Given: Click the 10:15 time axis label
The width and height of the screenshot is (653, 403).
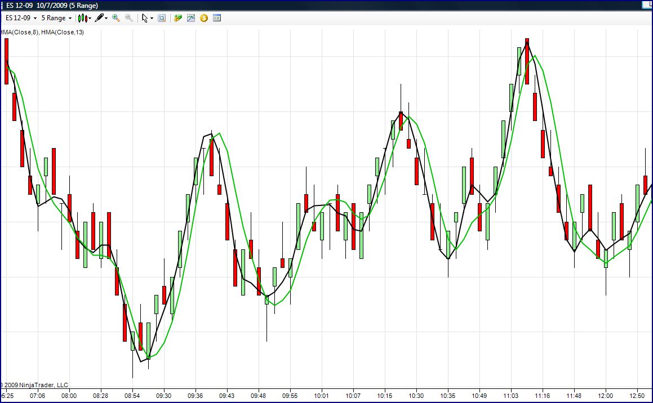Looking at the screenshot, I should coord(385,396).
